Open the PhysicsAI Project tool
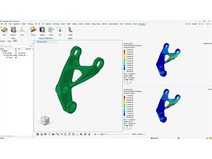 click(x=33, y=31)
